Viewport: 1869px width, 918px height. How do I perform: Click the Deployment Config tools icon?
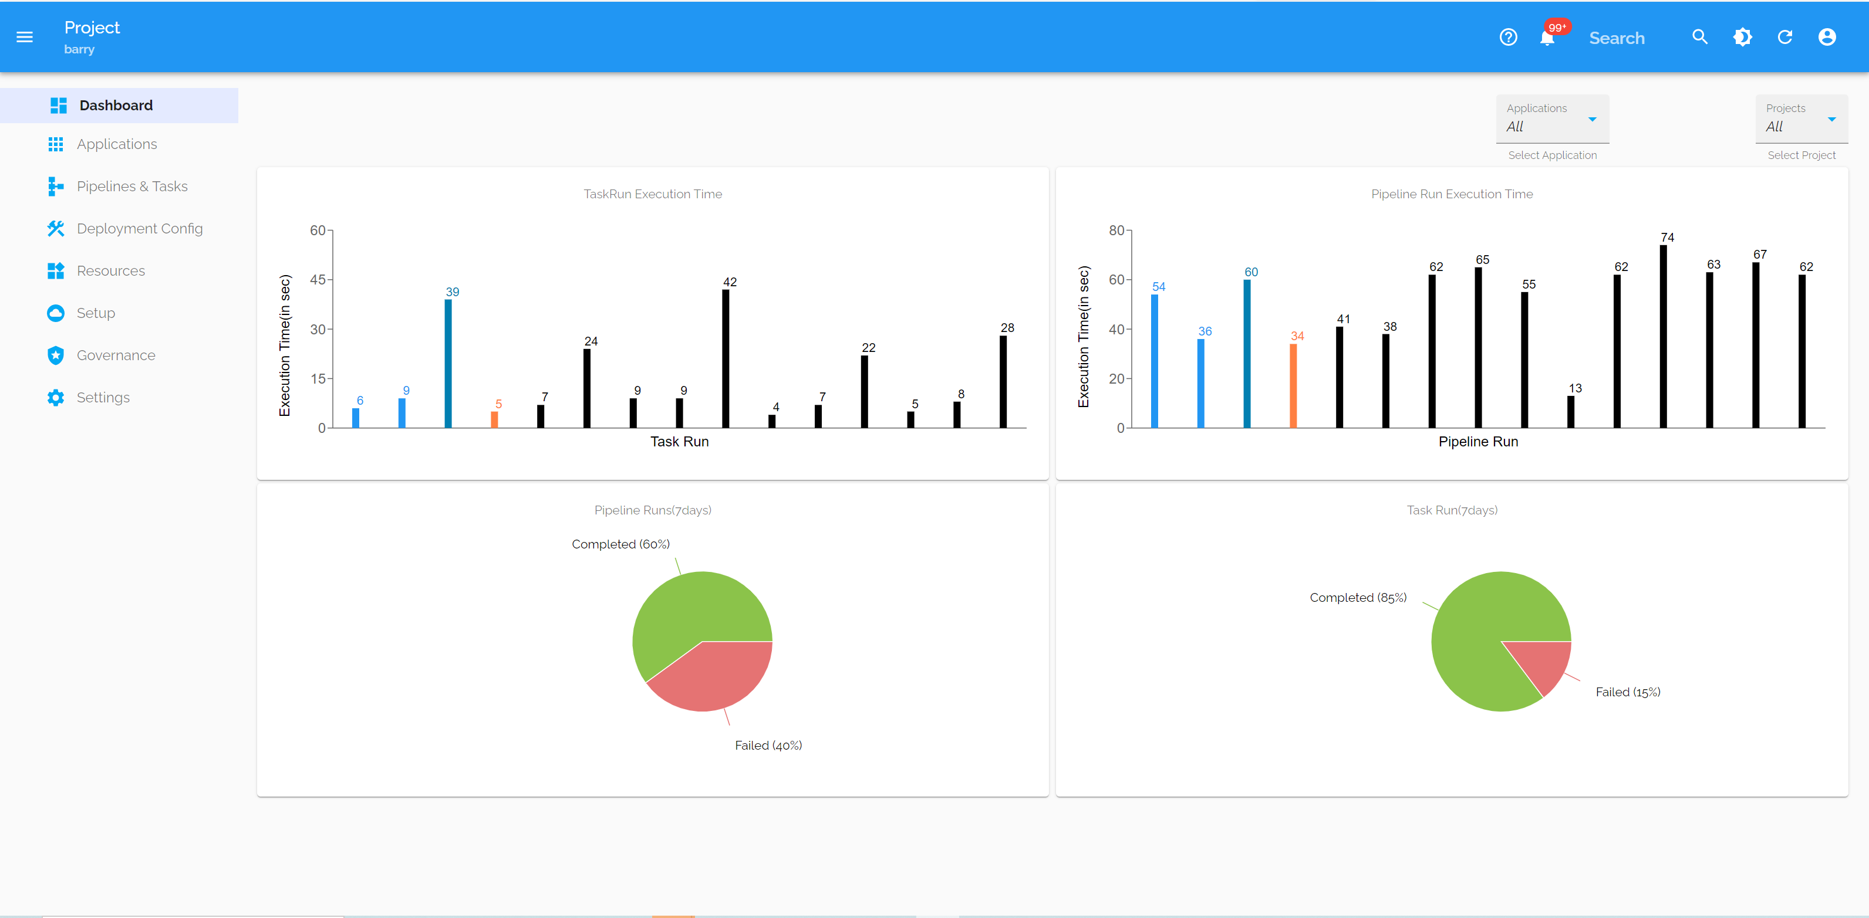pyautogui.click(x=56, y=228)
